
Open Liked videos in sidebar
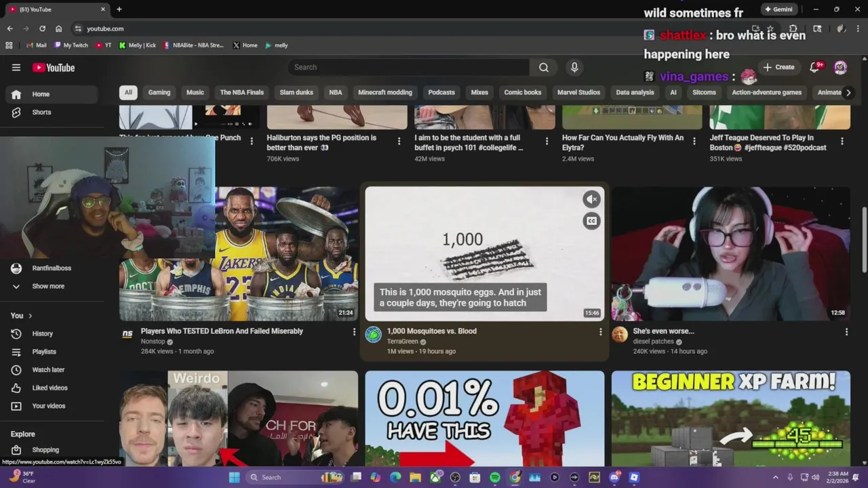[53, 388]
